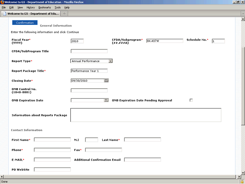
Task: Click the page icon on the browser tab
Action: coord(5,14)
